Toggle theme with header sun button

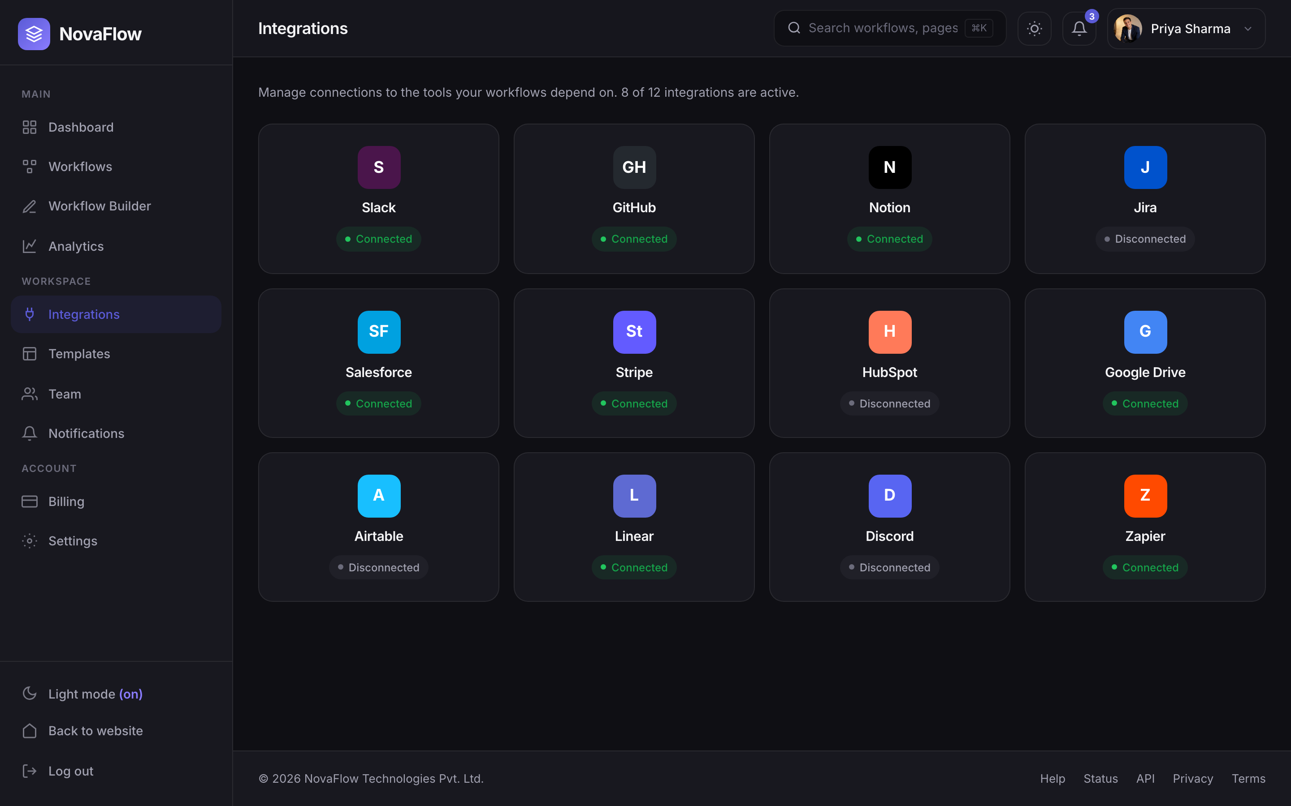tap(1035, 28)
